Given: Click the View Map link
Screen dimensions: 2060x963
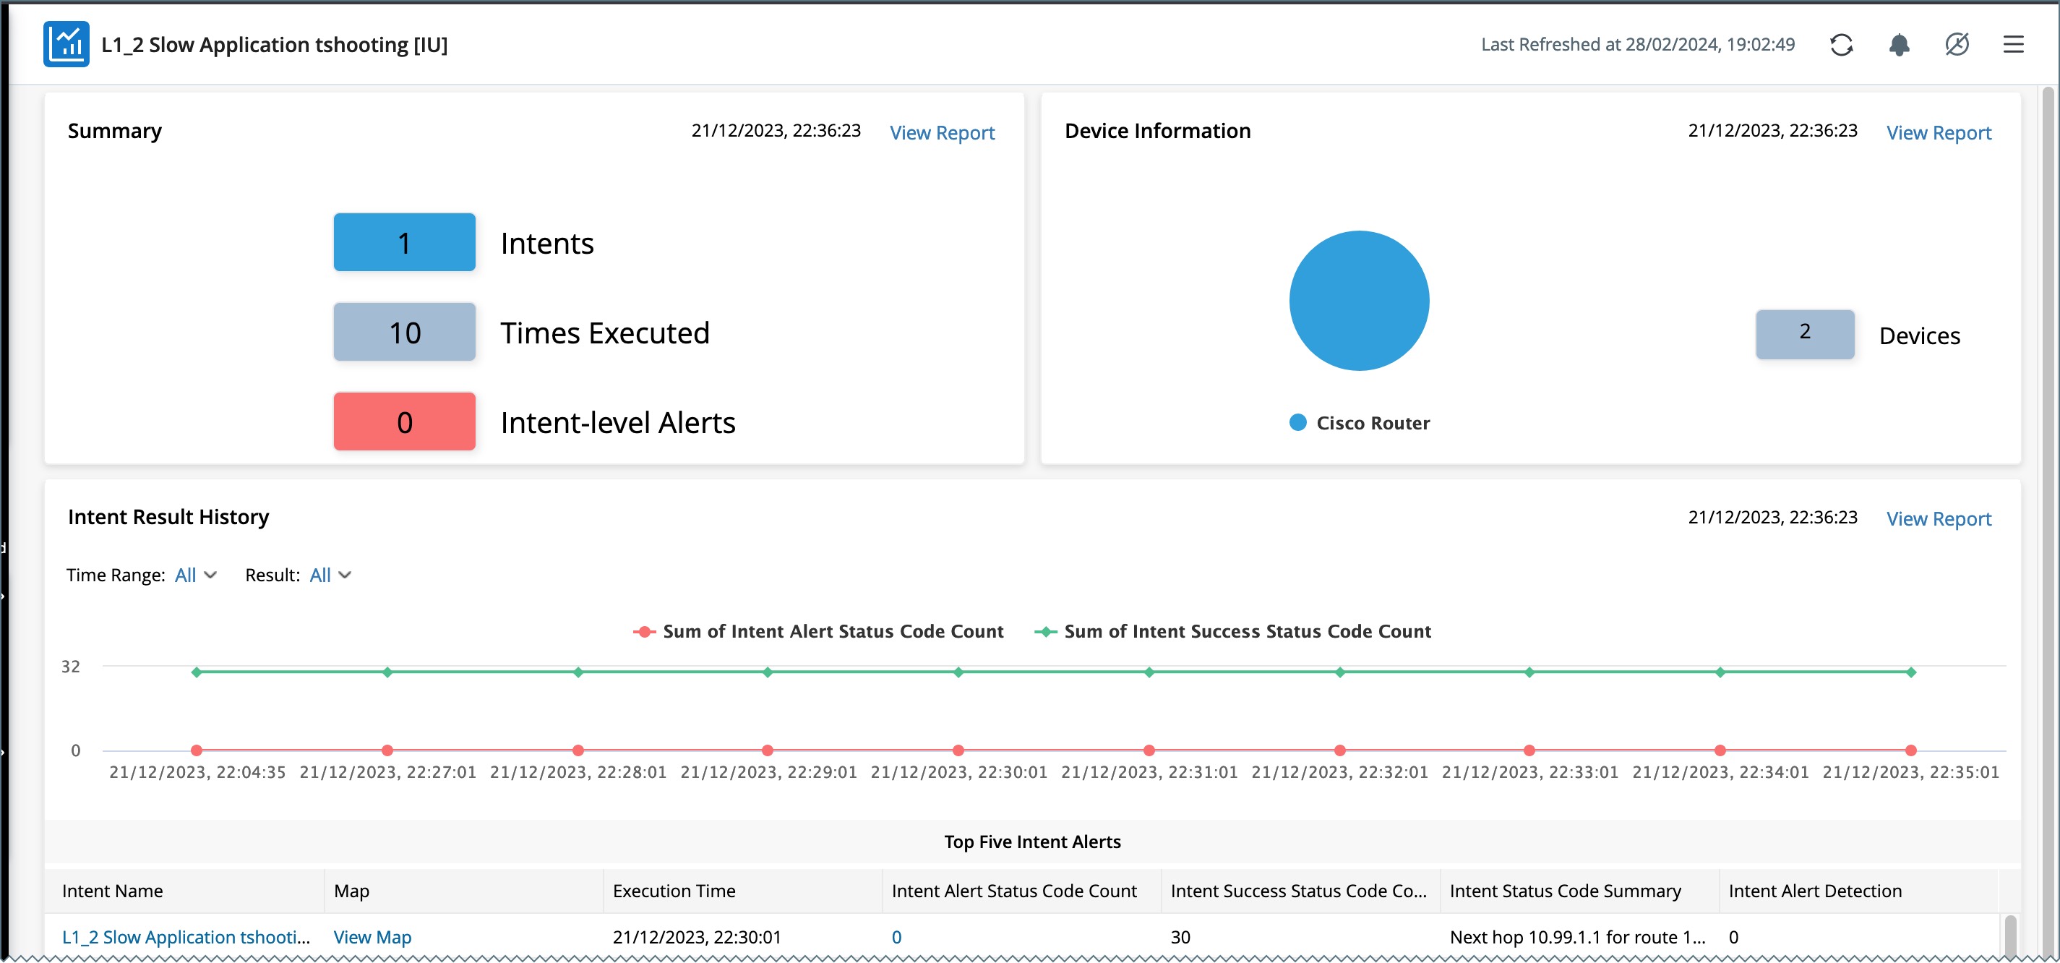Looking at the screenshot, I should 372,936.
